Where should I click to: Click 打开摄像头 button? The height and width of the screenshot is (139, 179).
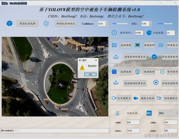[x=124, y=98]
